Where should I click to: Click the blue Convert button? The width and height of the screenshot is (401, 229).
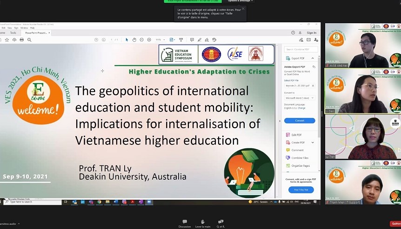pos(300,121)
